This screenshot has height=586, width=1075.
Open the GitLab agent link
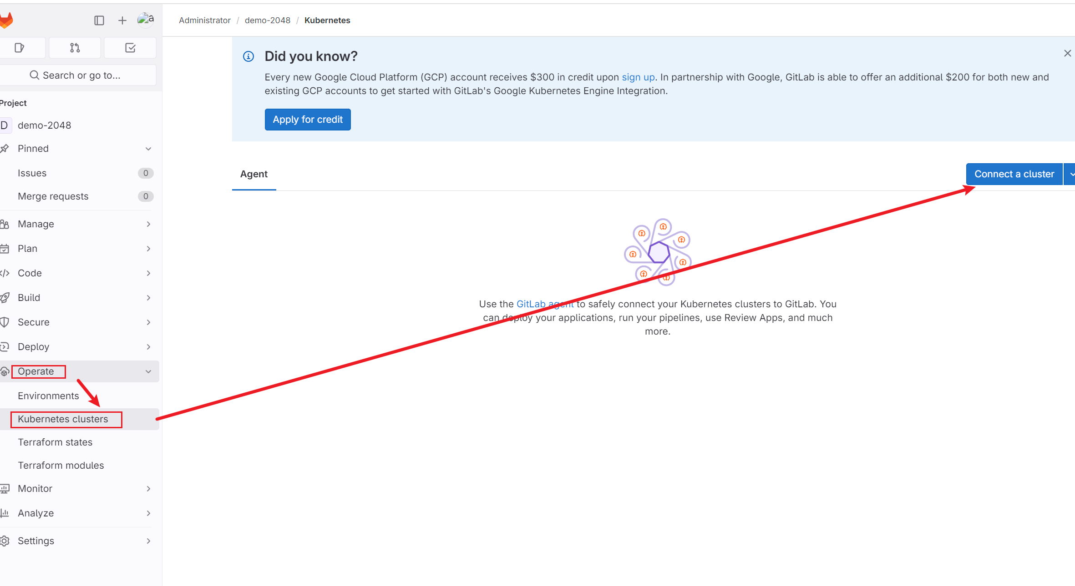(x=545, y=304)
